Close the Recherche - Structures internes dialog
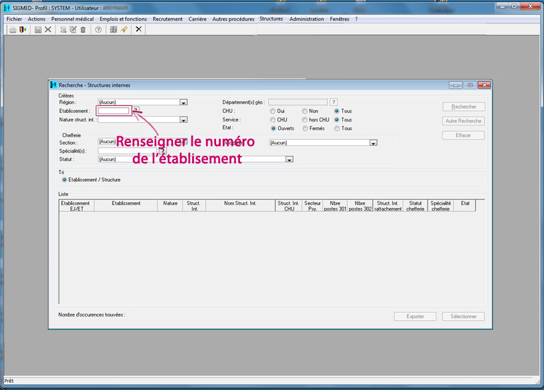The image size is (544, 390). (484, 85)
